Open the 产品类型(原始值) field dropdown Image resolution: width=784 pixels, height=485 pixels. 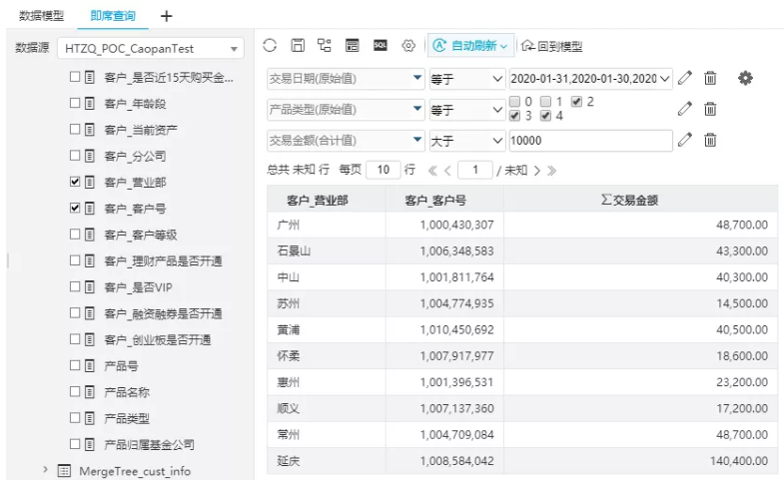[346, 110]
